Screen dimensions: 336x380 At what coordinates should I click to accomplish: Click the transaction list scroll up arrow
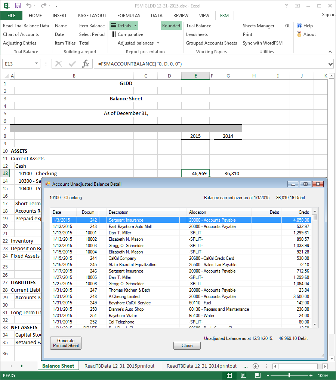tap(315, 211)
